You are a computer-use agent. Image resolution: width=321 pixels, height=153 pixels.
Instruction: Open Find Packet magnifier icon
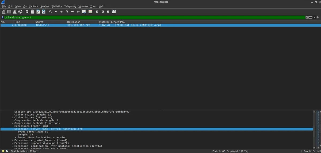(50, 11)
